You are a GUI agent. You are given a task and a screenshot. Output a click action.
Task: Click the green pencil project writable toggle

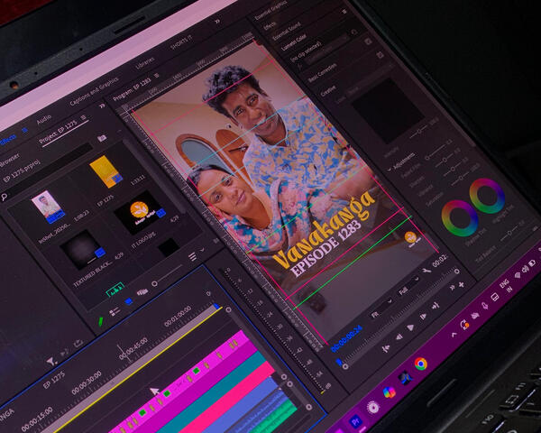[x=100, y=321]
